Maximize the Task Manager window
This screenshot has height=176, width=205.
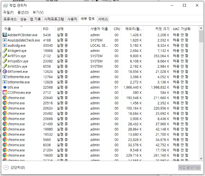[184, 6]
